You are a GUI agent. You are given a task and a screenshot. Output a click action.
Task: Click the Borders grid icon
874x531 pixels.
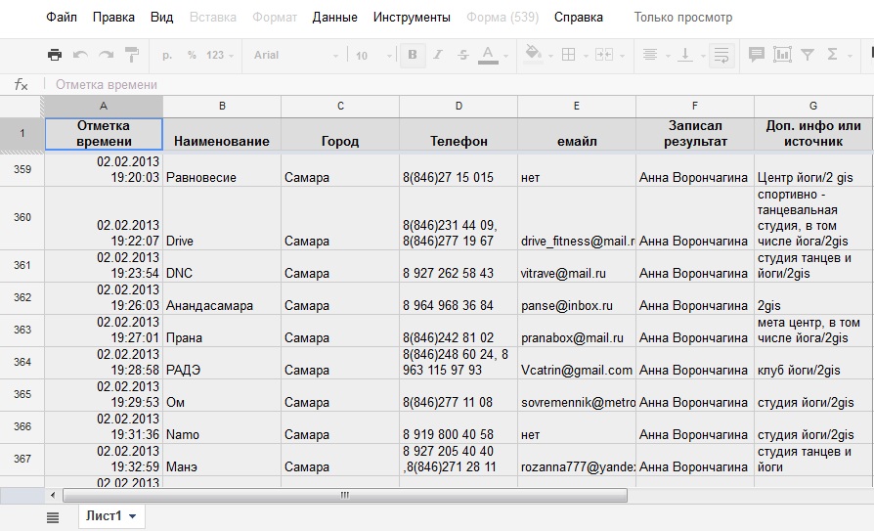[569, 54]
